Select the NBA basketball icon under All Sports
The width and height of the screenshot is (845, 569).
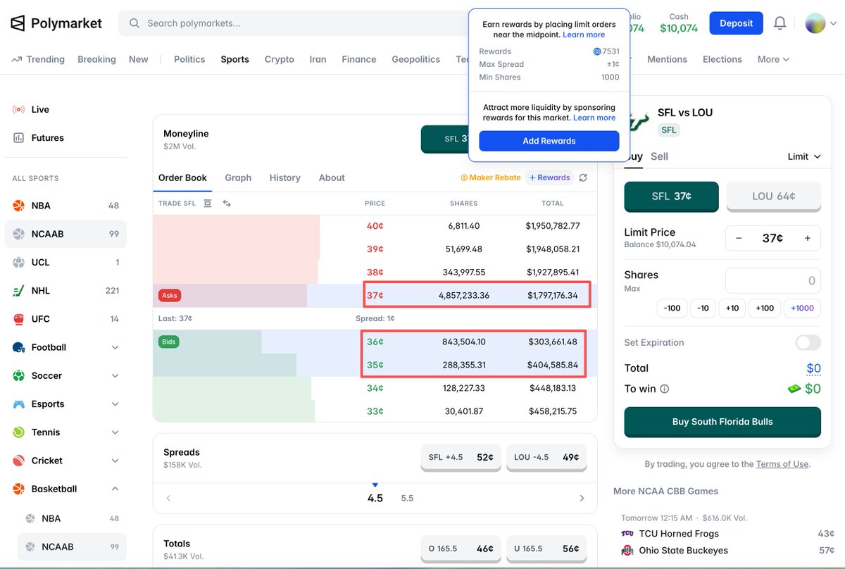[x=19, y=206]
